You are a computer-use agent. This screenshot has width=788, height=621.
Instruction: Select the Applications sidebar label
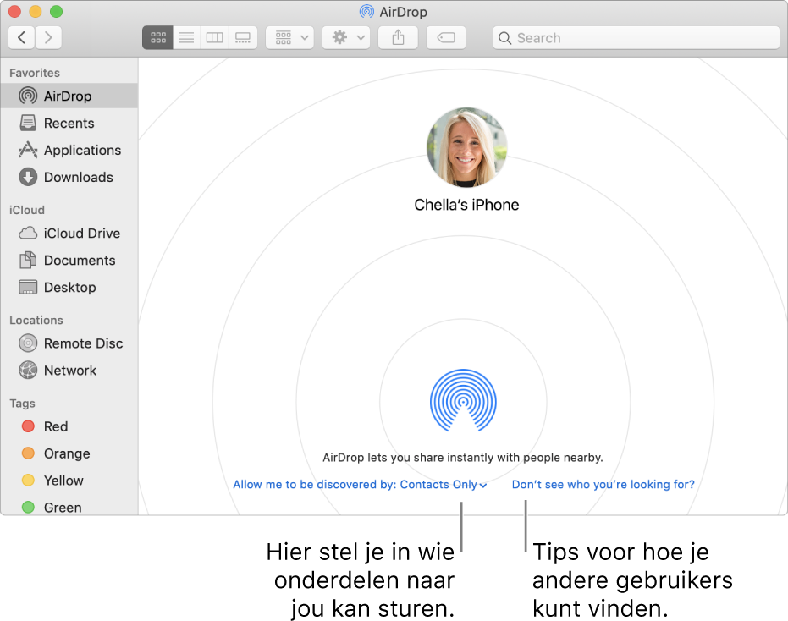(82, 151)
